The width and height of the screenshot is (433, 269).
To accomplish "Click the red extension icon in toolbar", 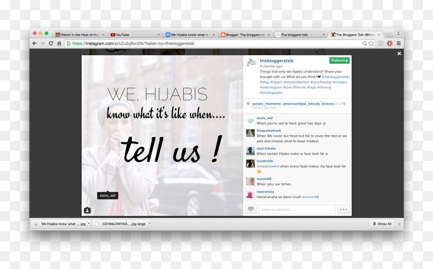I will [389, 43].
